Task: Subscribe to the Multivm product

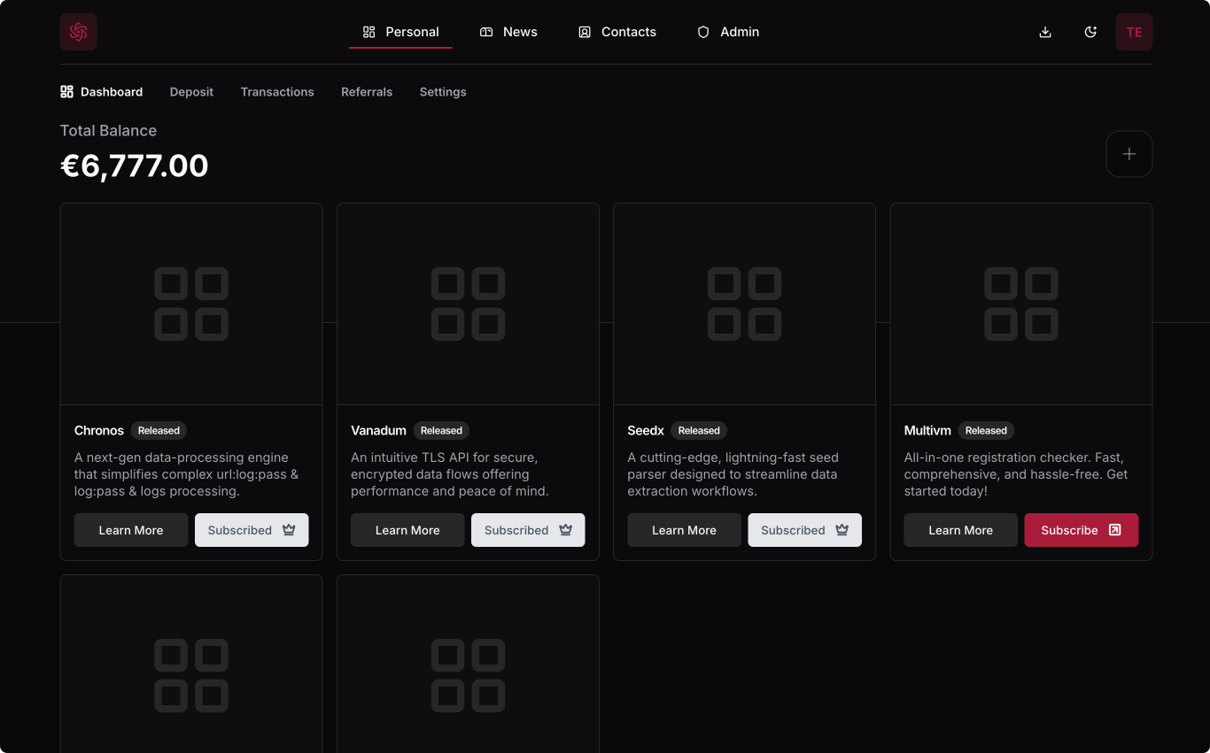Action: [x=1081, y=530]
